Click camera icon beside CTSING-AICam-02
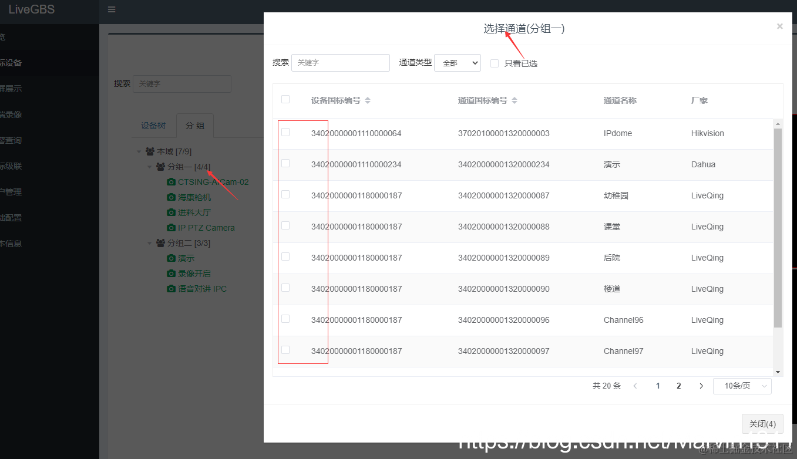 click(x=171, y=182)
